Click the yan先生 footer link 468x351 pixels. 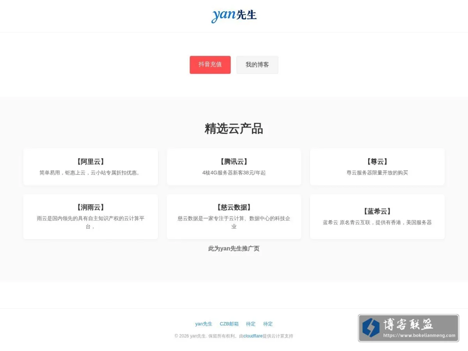[204, 324]
